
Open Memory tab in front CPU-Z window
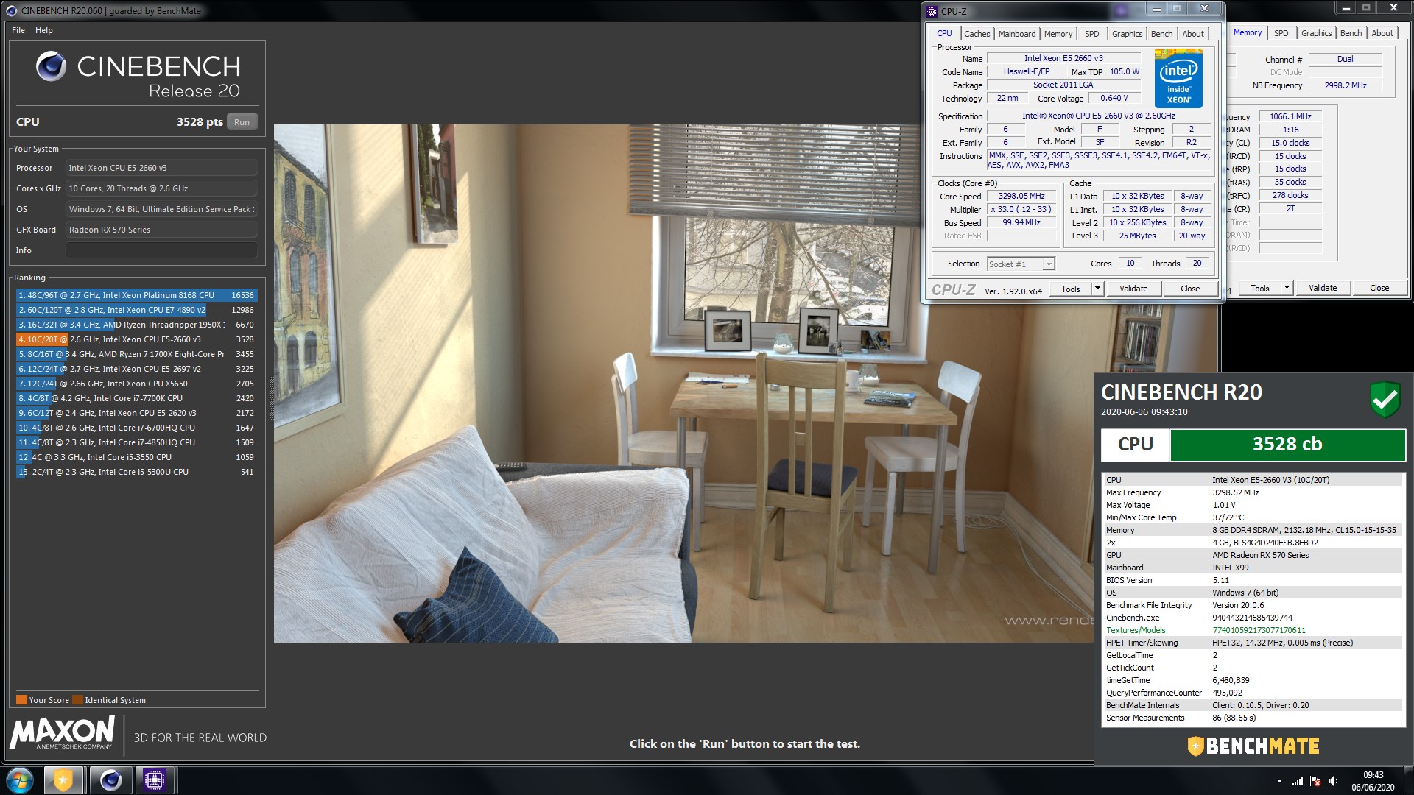[1058, 34]
